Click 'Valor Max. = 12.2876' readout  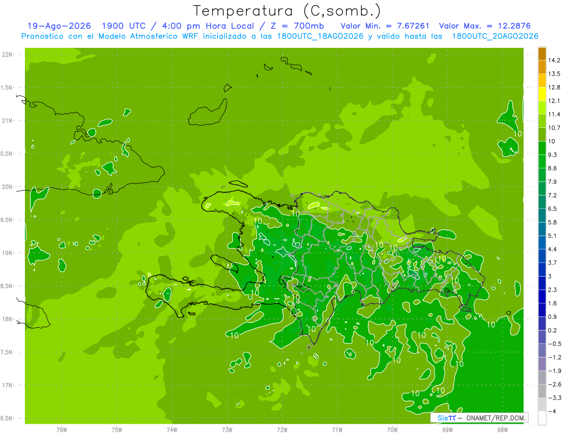pyautogui.click(x=485, y=26)
